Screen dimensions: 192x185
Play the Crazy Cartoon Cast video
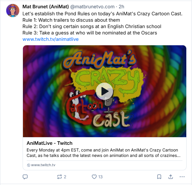(104, 91)
